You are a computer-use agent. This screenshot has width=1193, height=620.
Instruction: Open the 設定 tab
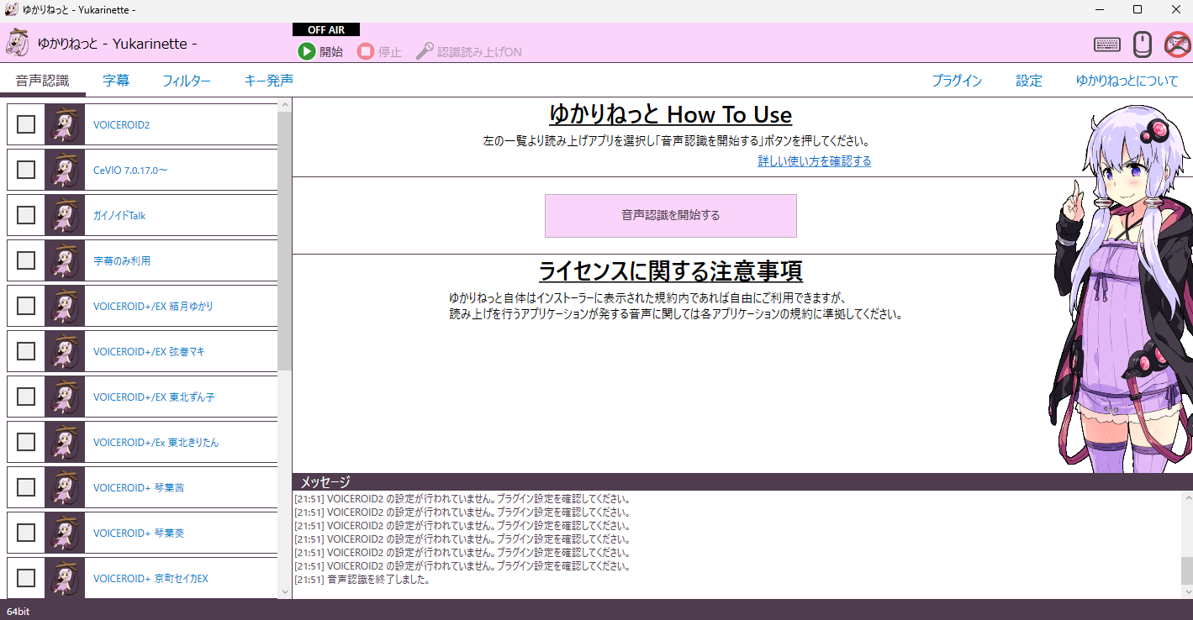point(1029,81)
